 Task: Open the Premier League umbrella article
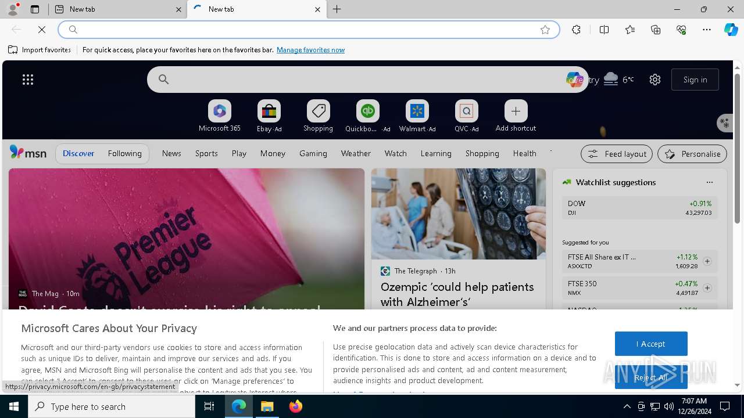[x=187, y=239]
